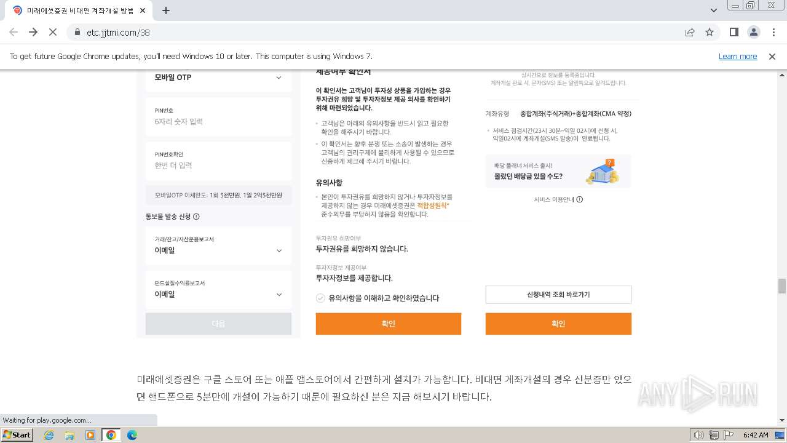
Task: Select the 미래에셋증권 browser tab
Action: [x=79, y=10]
